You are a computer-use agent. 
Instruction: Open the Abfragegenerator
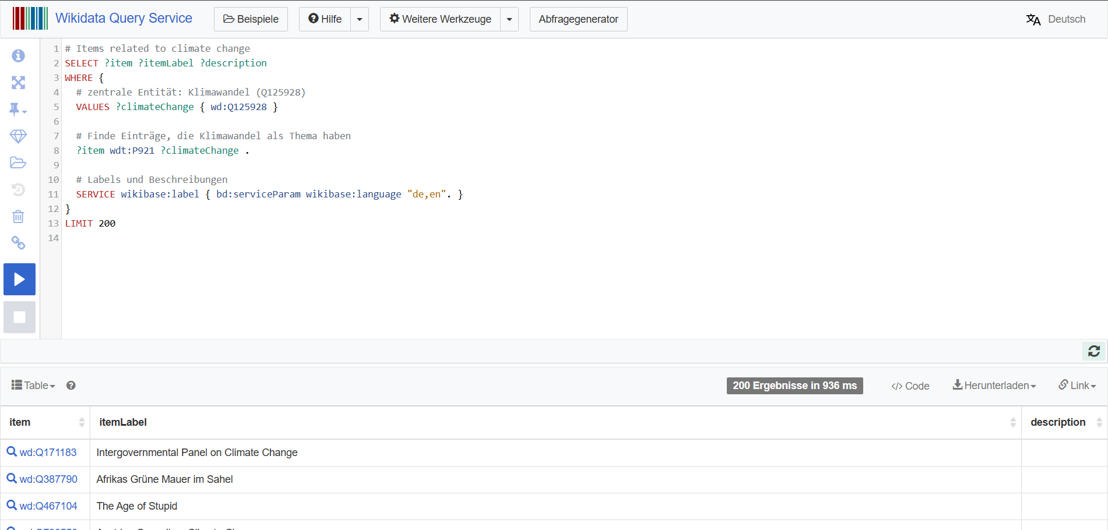pos(578,19)
